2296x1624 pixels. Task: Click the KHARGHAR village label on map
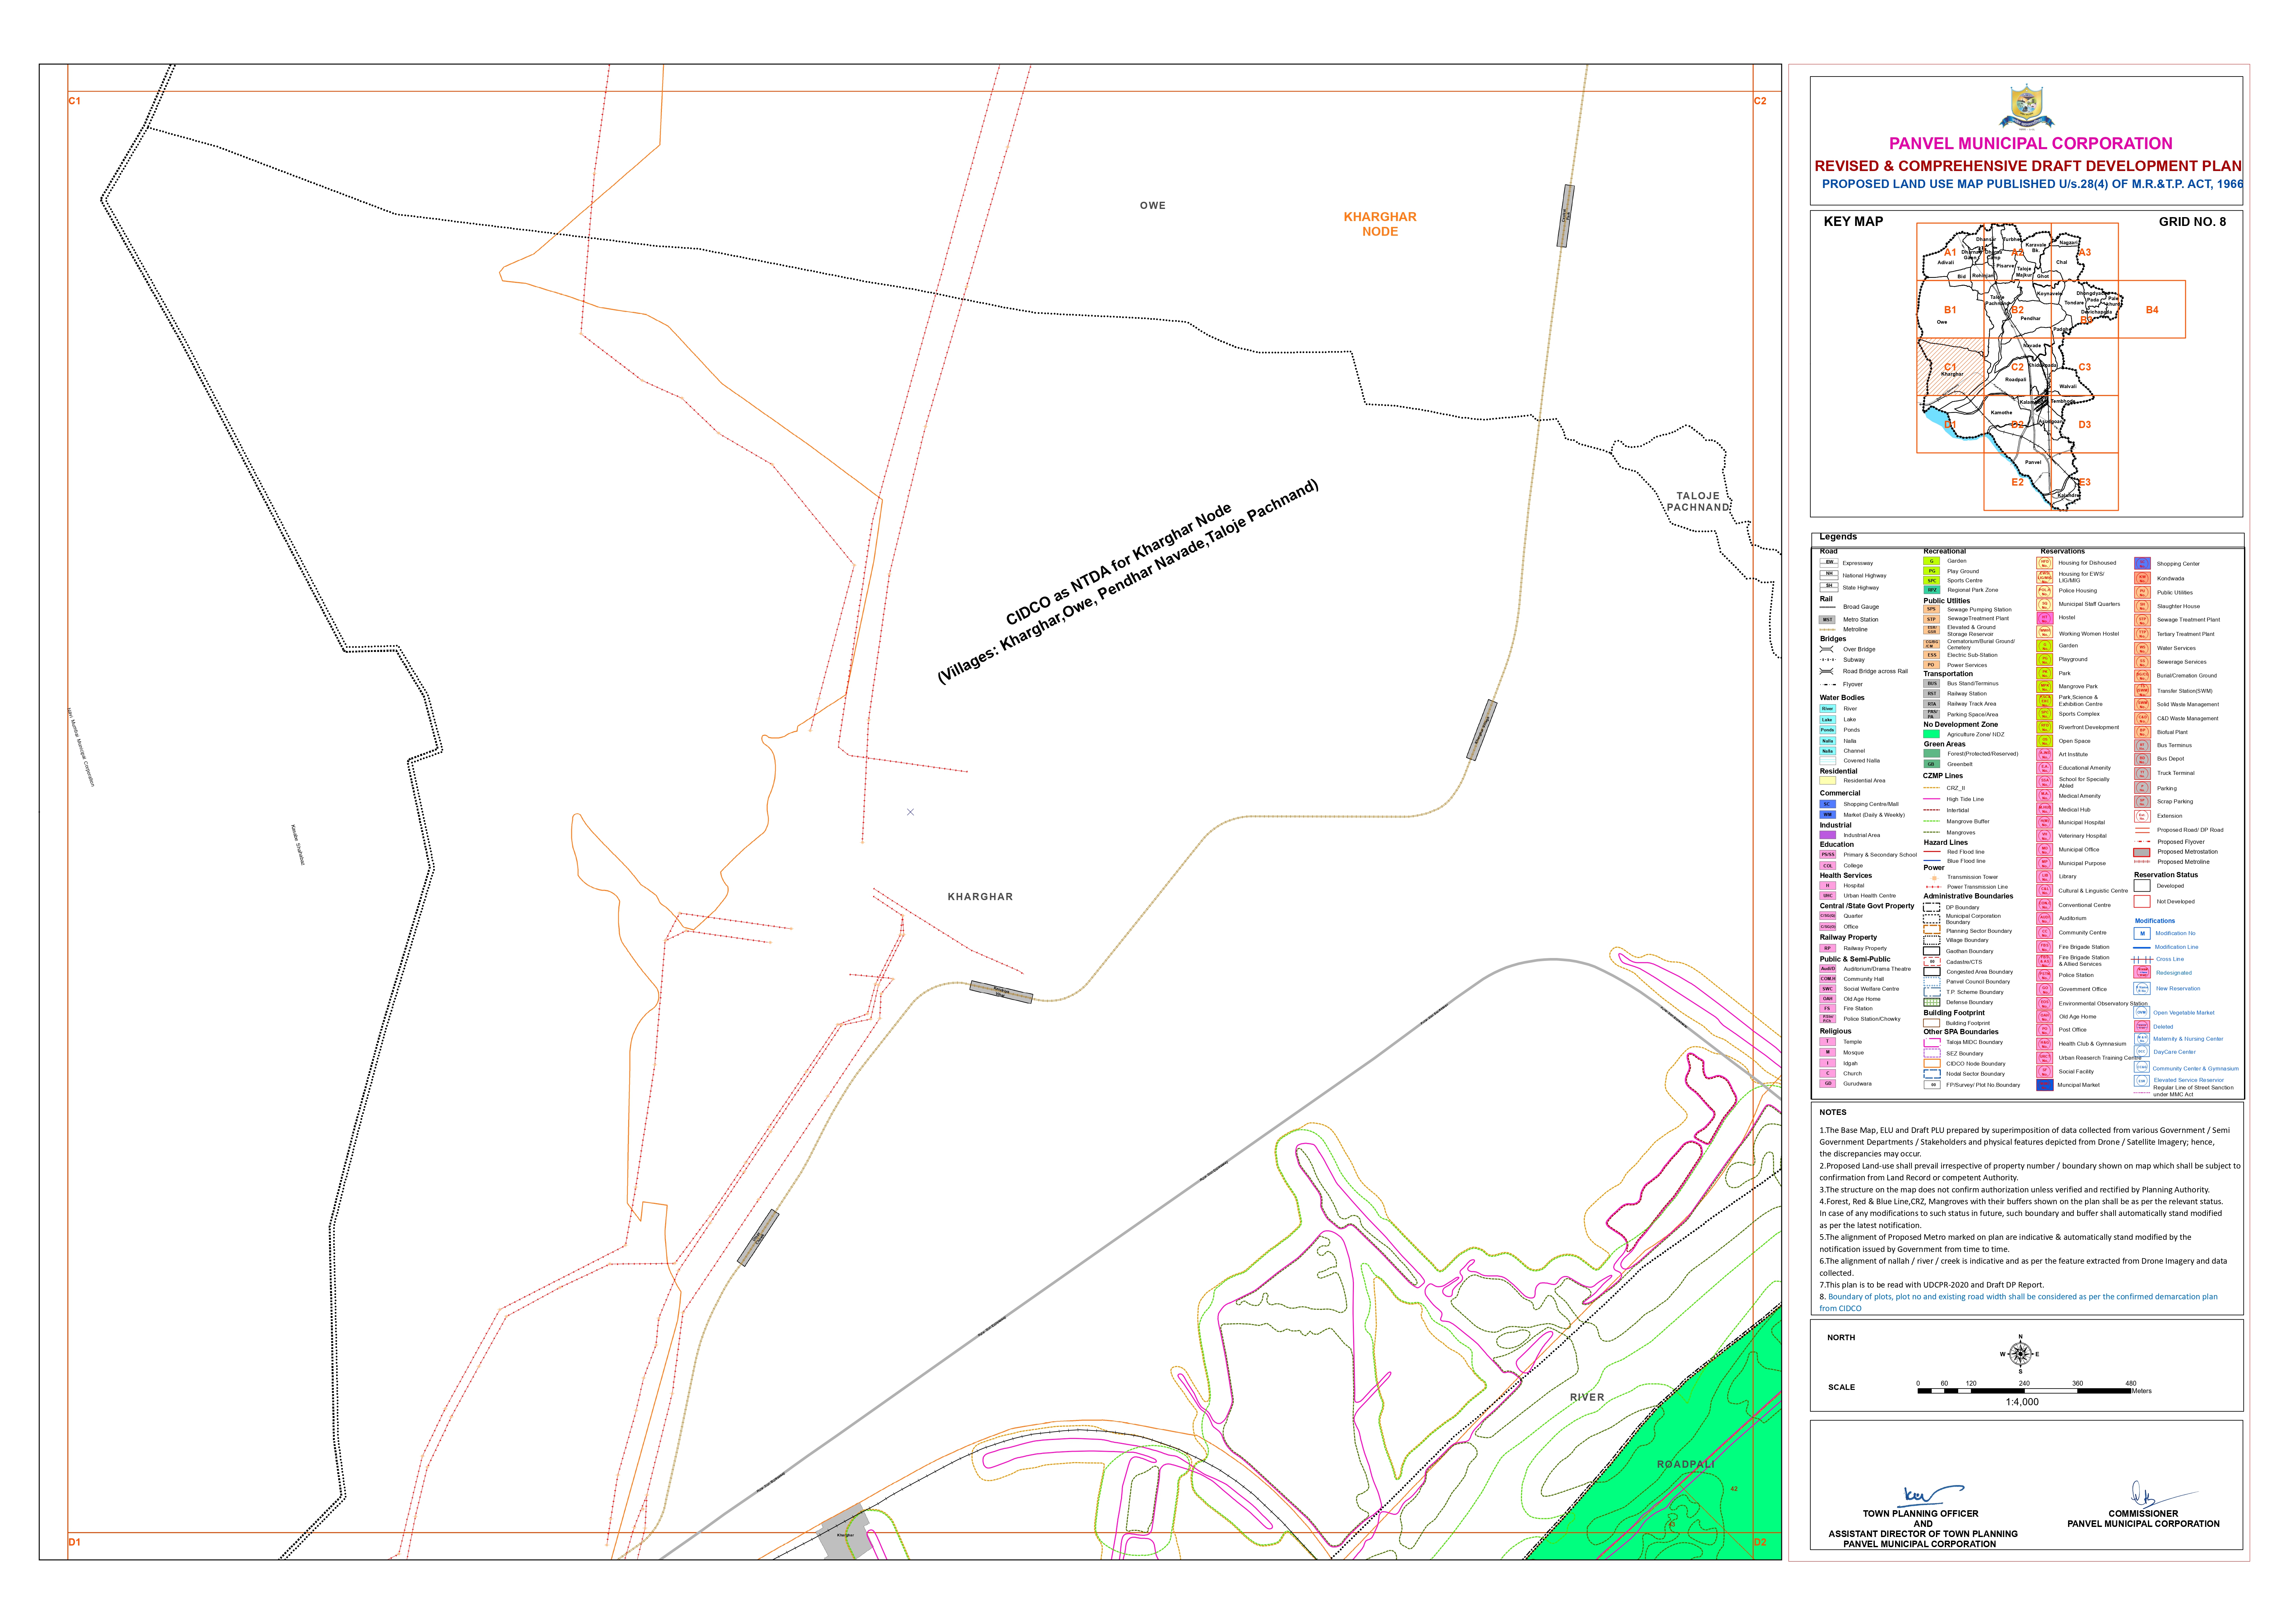pyautogui.click(x=980, y=897)
